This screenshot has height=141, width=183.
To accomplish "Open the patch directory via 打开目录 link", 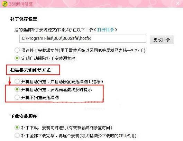I will click(106, 30).
